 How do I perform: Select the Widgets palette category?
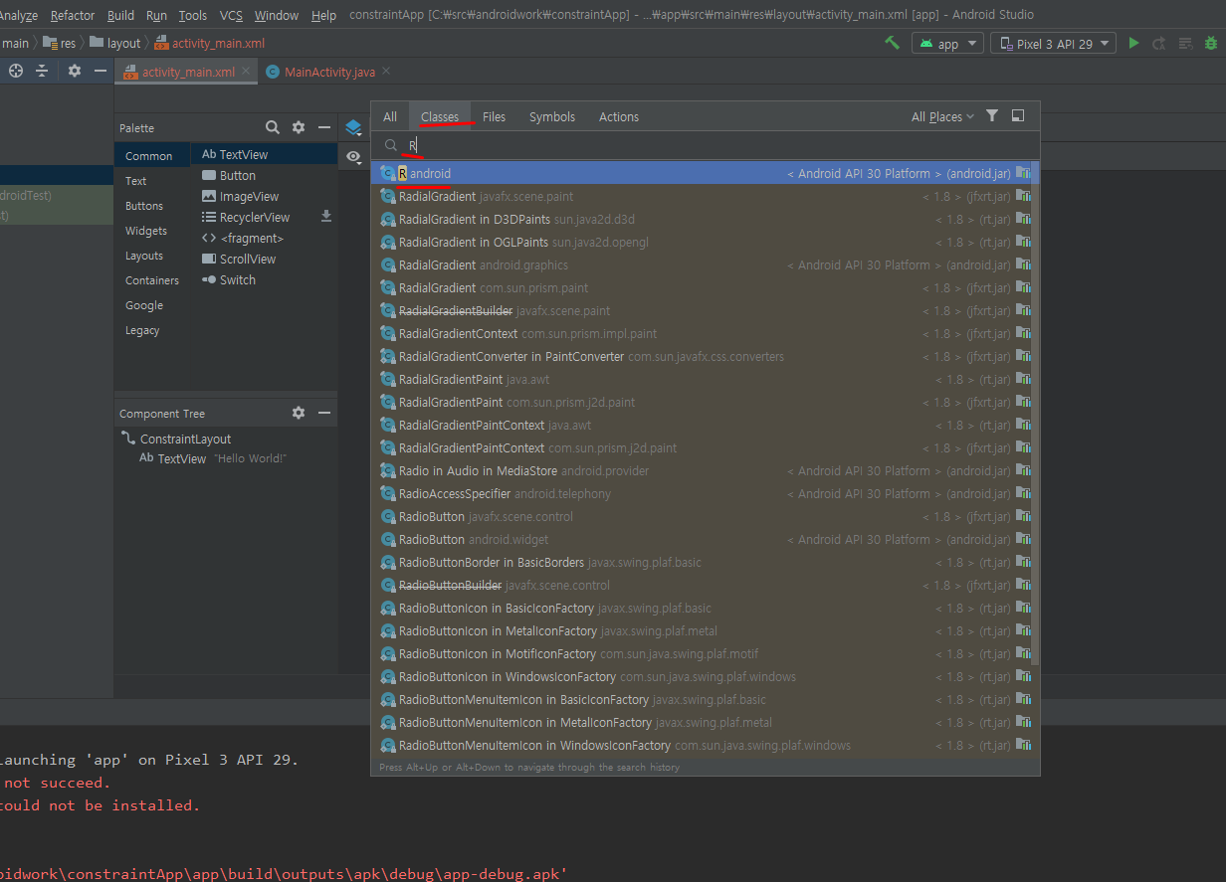click(152, 231)
